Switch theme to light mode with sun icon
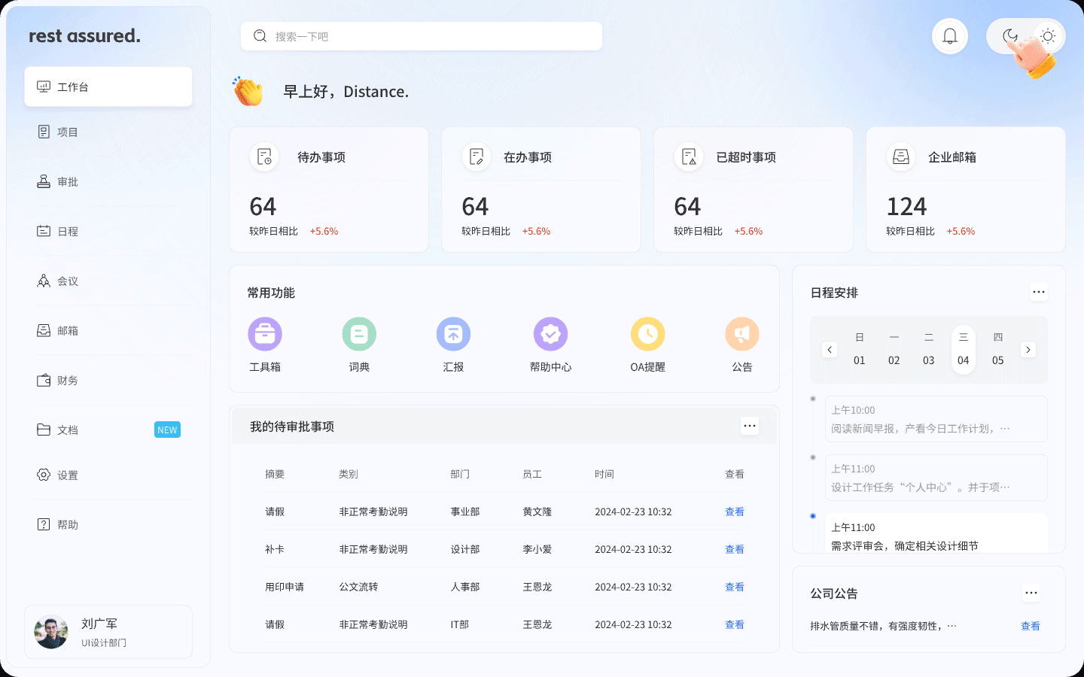 1047,35
